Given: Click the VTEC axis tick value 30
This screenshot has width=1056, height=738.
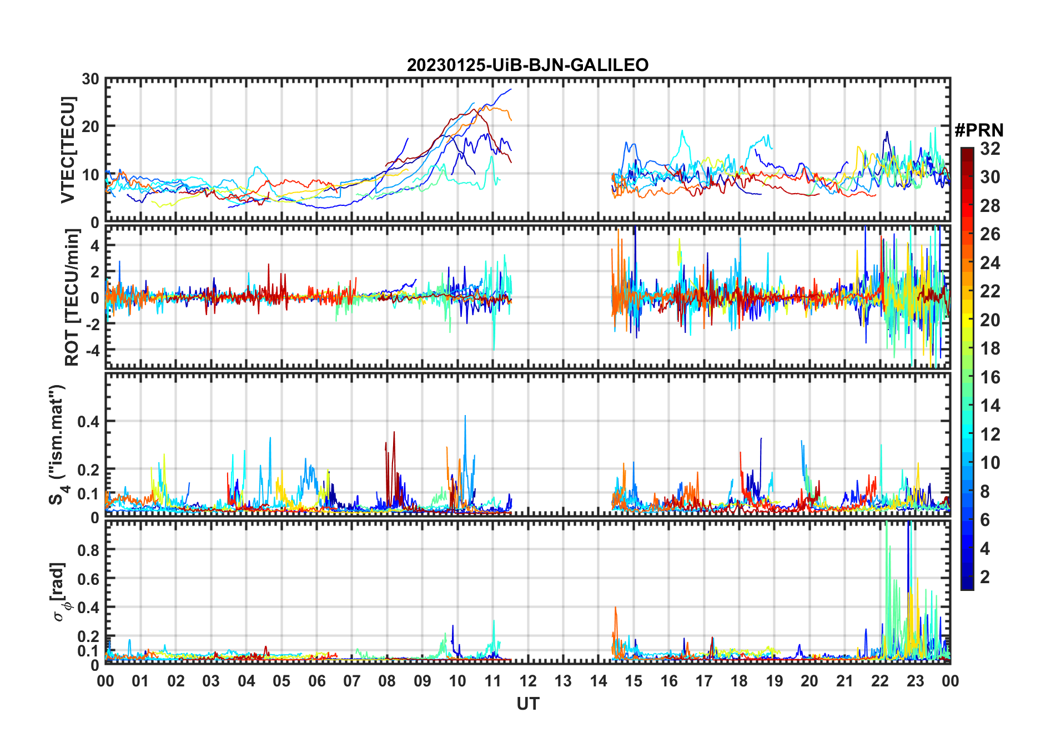Looking at the screenshot, I should pos(90,79).
